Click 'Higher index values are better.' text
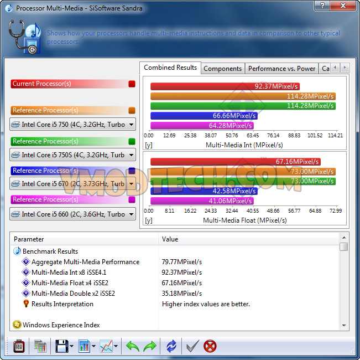Image resolution: width=360 pixels, height=360 pixels. point(206,304)
